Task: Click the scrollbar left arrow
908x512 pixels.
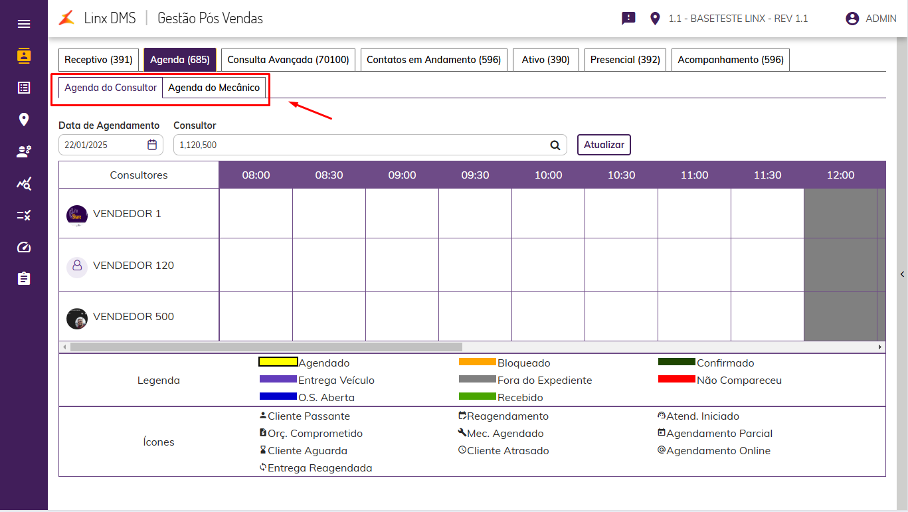Action: (64, 347)
